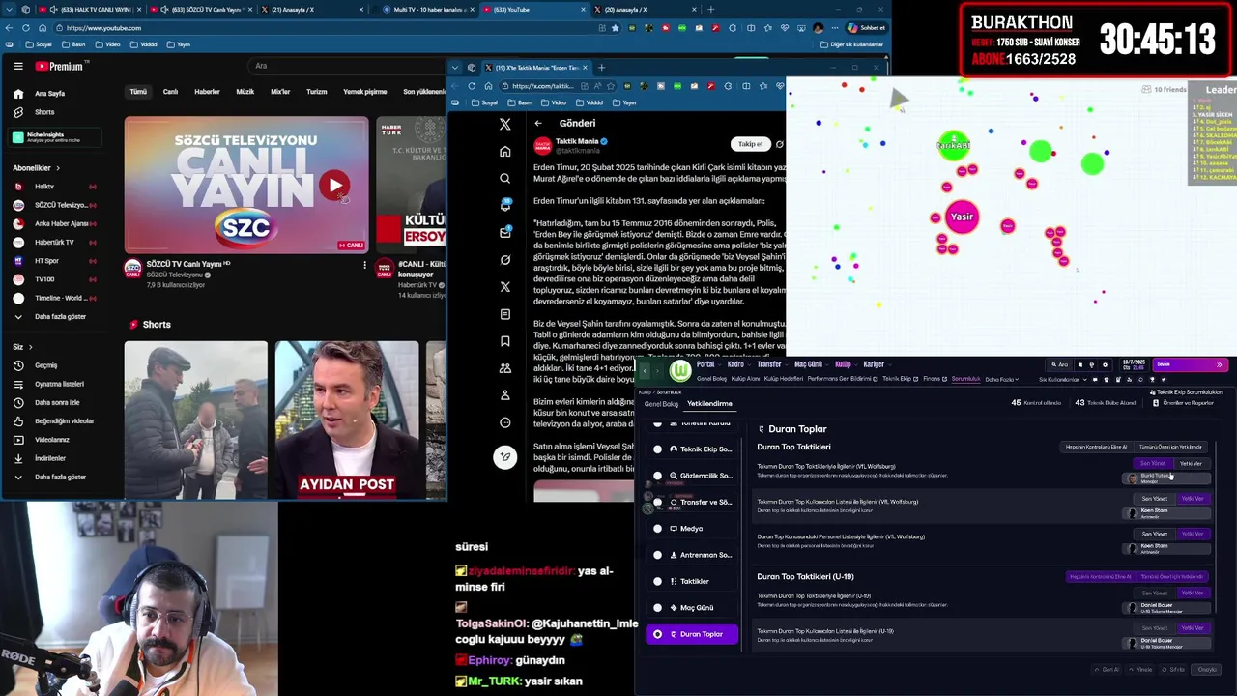The width and height of the screenshot is (1237, 696).
Task: Click the Sıfırla reset button
Action: [1174, 669]
